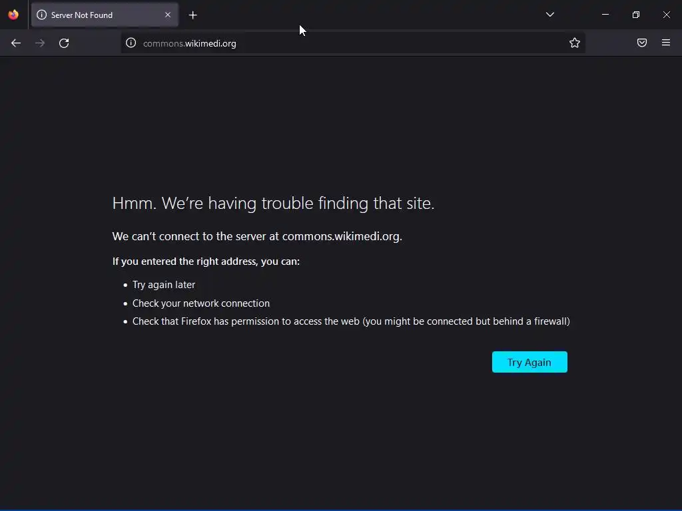Restore down the Firefox window

(636, 15)
